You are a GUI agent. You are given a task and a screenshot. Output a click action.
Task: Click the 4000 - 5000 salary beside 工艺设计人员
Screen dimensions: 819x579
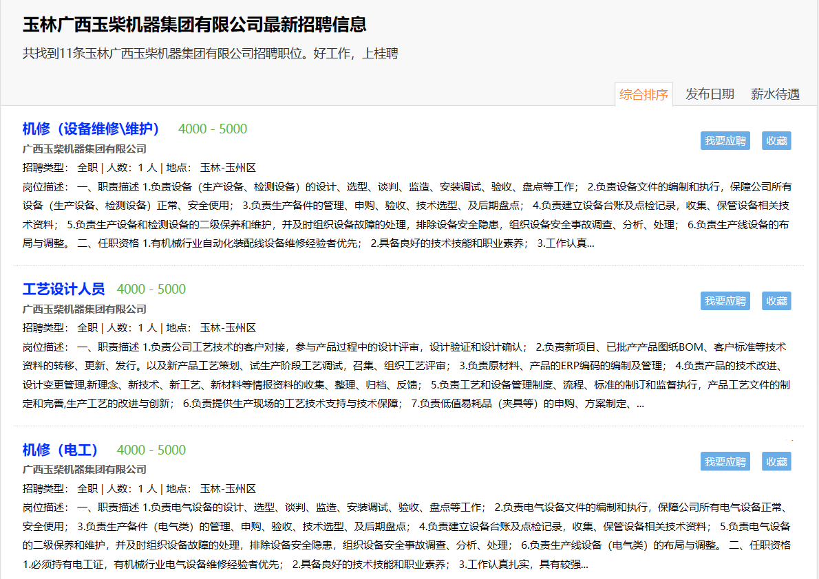coord(151,289)
